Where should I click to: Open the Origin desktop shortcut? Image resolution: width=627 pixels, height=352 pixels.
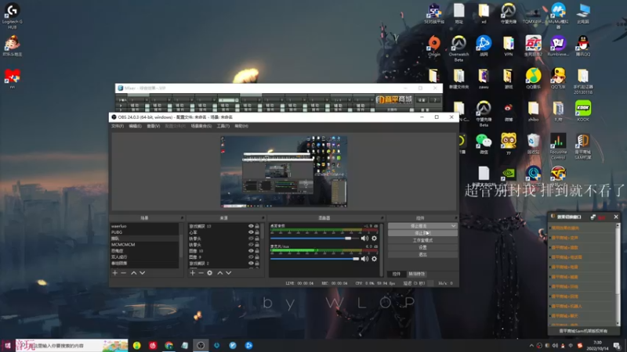click(x=434, y=45)
